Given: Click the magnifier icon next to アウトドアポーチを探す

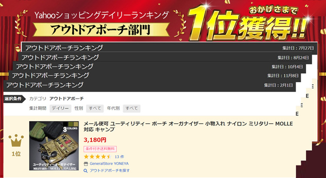Looking at the screenshot, I should click(86, 171).
